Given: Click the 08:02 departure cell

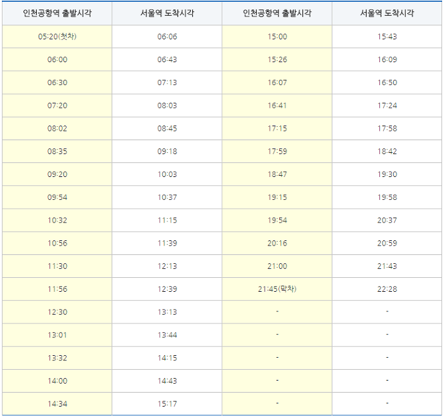Looking at the screenshot, I should tap(57, 128).
